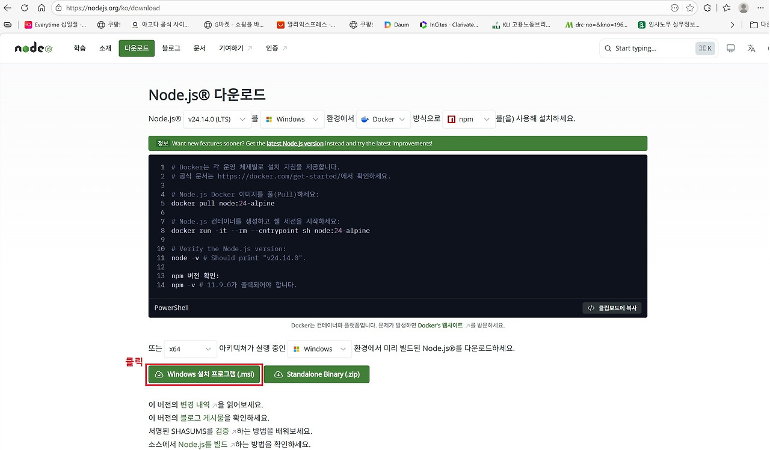Viewport: 770px width, 450px height.
Task: Switch theme with the monitor icon
Action: click(731, 48)
